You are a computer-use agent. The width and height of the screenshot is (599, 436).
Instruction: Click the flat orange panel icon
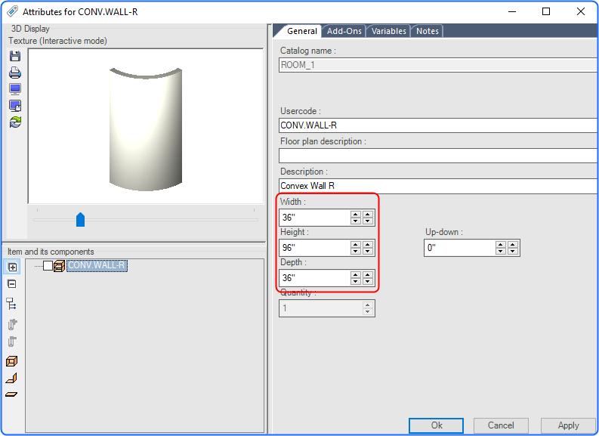(12, 394)
